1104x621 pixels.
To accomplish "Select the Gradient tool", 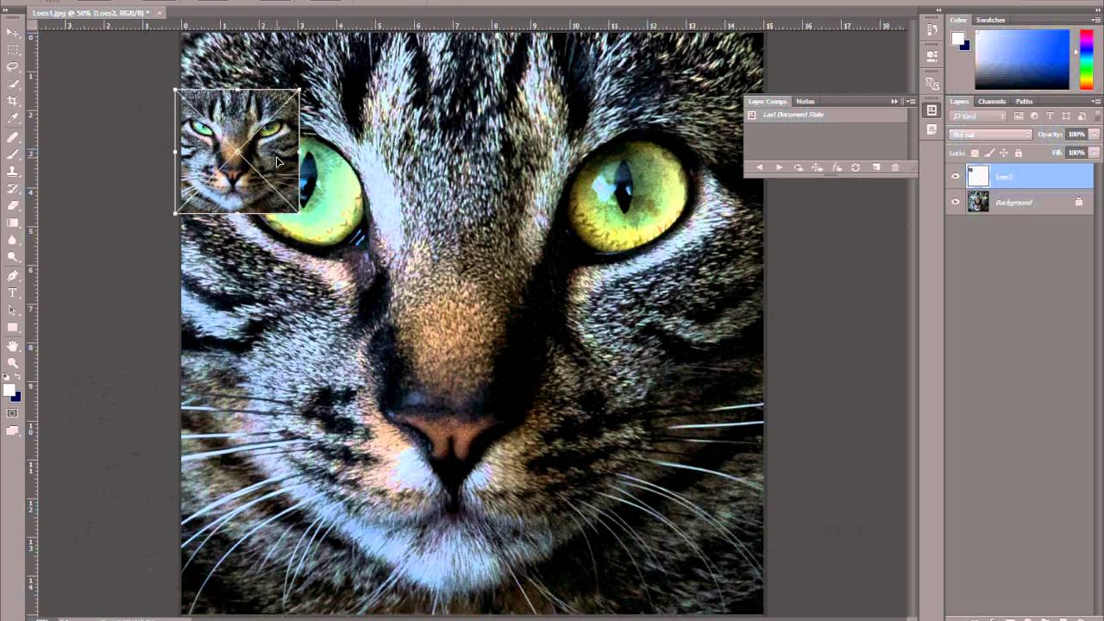I will pyautogui.click(x=13, y=223).
